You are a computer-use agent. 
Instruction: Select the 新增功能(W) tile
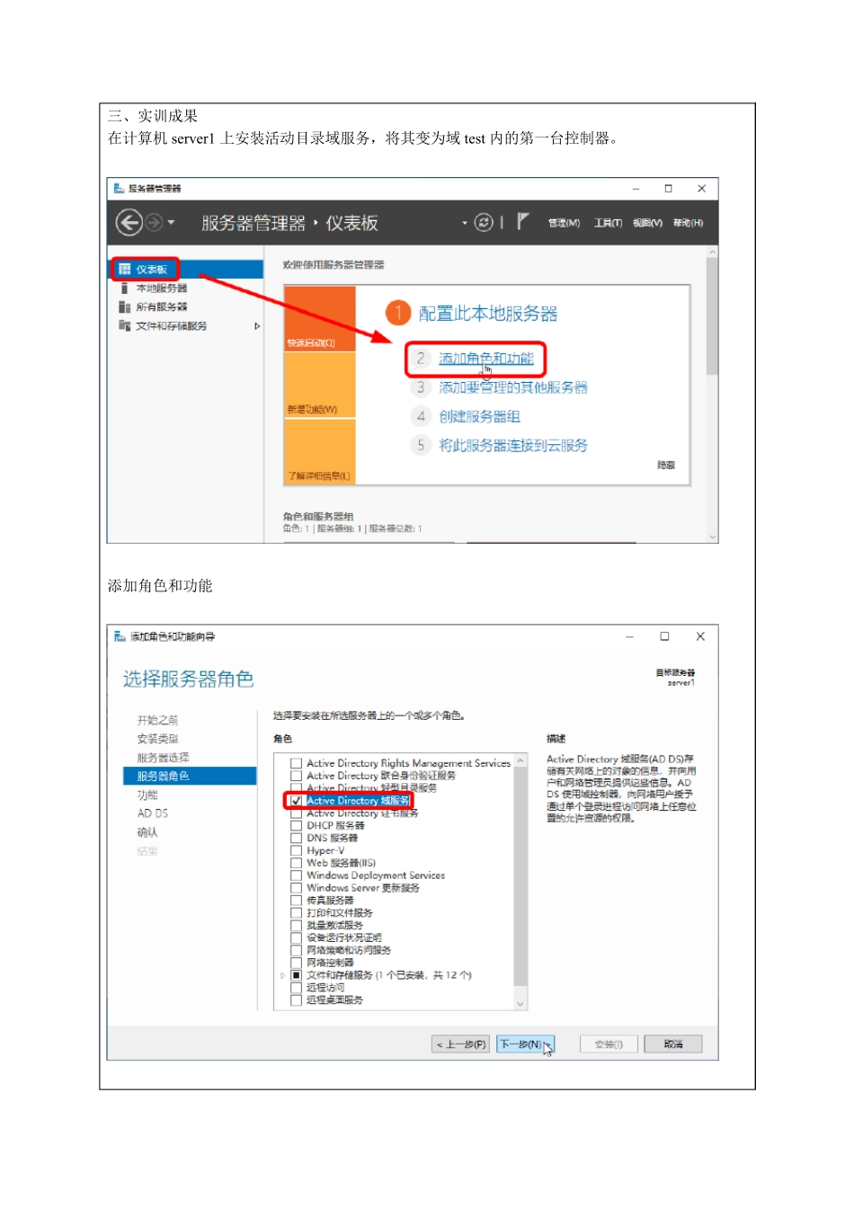pos(320,385)
